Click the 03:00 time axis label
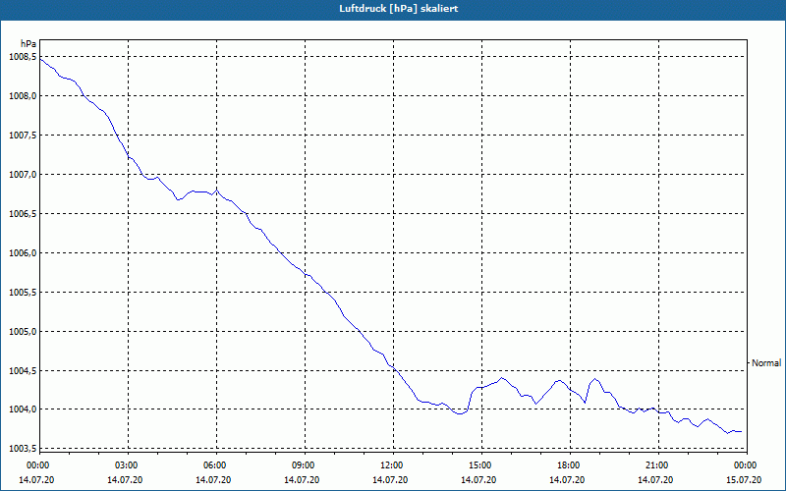 point(129,465)
